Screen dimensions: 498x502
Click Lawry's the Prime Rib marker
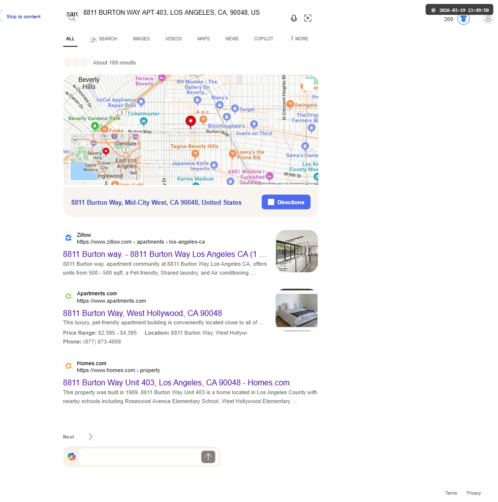(232, 154)
